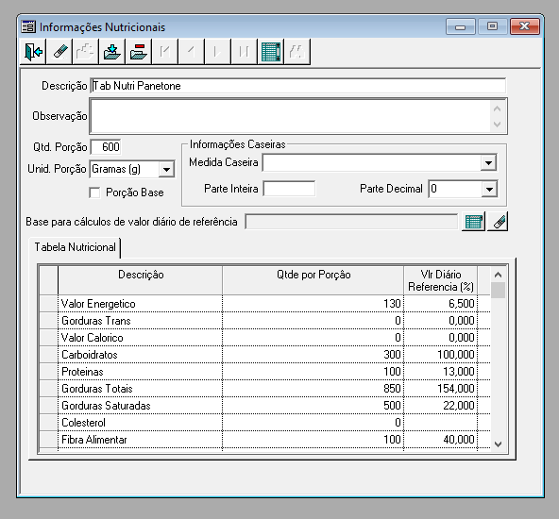Open the Medida Caseira dropdown
Image resolution: width=559 pixels, height=519 pixels.
click(488, 163)
